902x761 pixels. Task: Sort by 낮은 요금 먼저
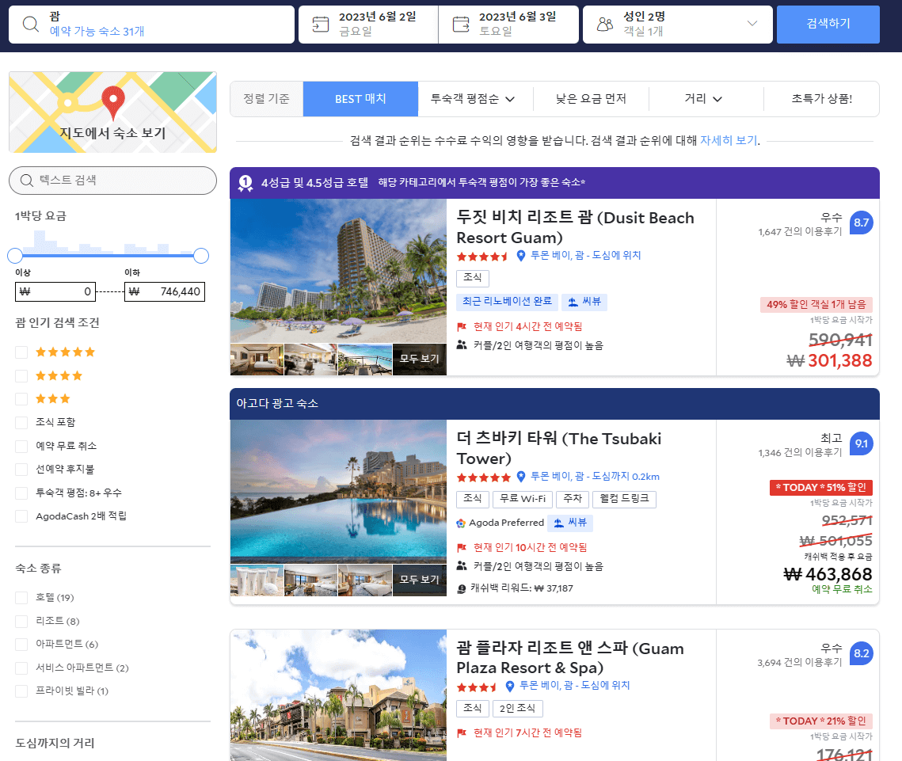pyautogui.click(x=591, y=99)
